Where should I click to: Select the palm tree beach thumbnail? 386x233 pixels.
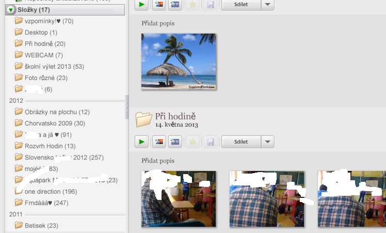click(x=179, y=61)
